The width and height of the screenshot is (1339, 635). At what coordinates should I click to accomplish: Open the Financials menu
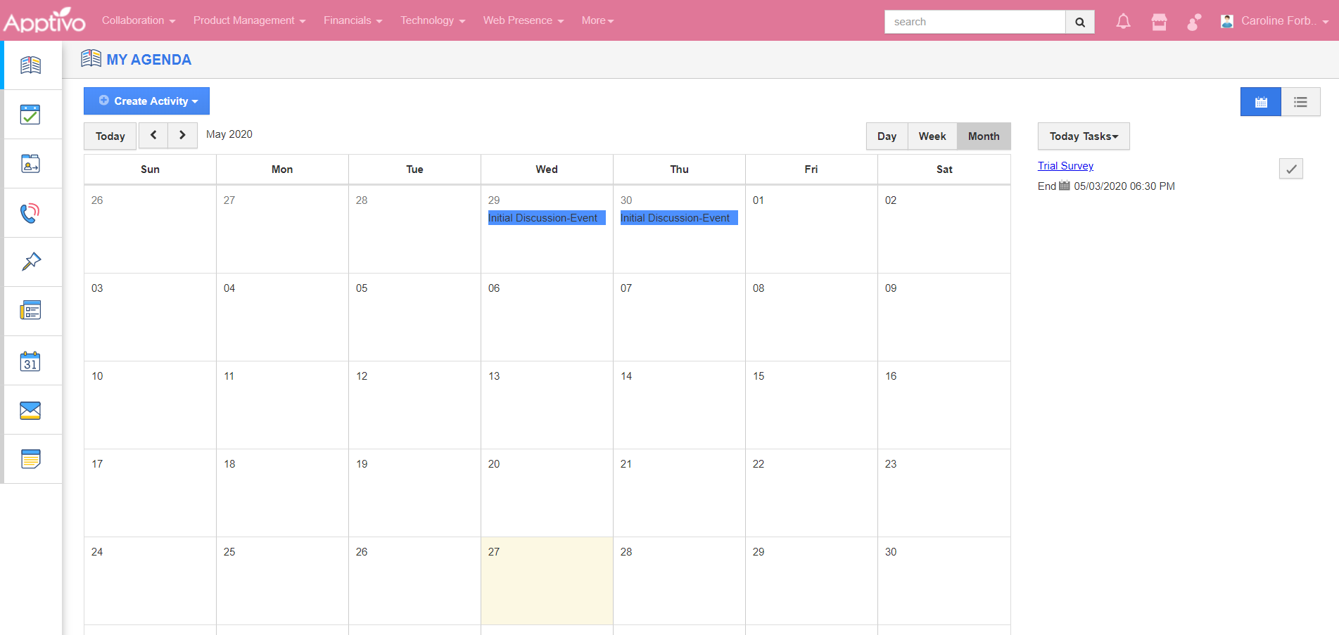(x=353, y=20)
